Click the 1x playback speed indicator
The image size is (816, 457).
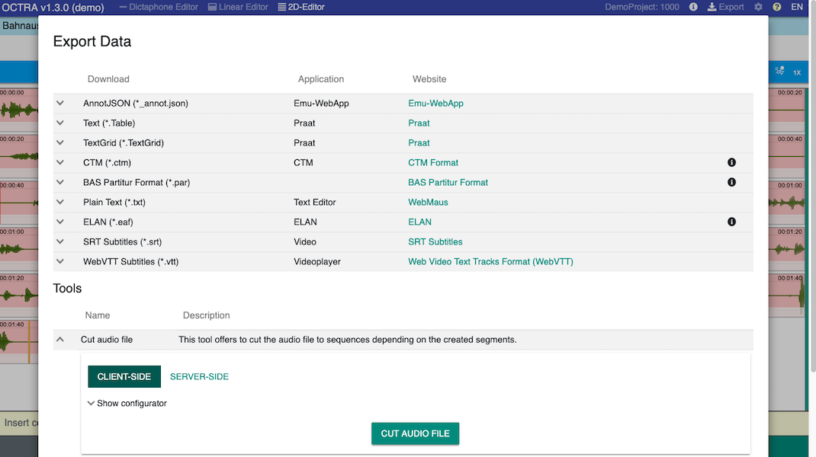pos(797,72)
